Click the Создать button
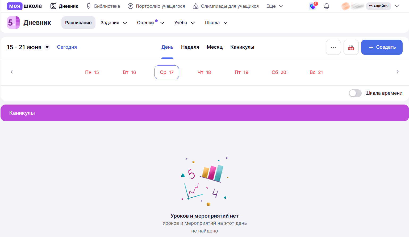This screenshot has width=409, height=237. [382, 47]
